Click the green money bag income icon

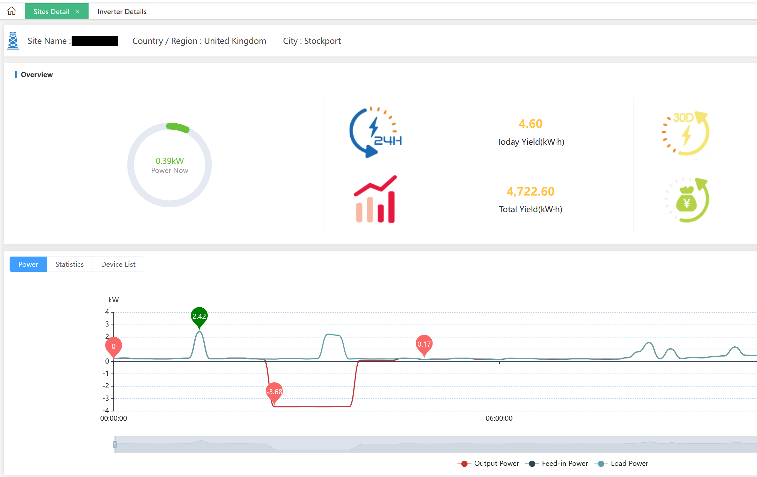pos(687,200)
